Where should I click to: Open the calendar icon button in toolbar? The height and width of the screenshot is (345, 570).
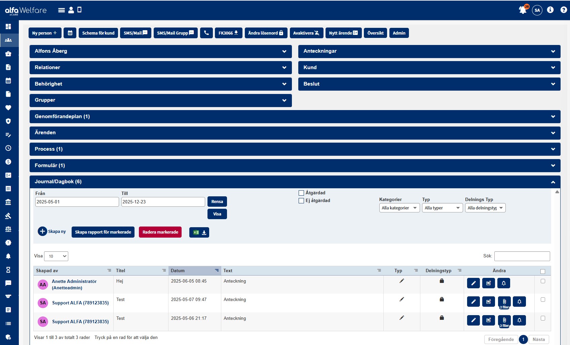70,33
